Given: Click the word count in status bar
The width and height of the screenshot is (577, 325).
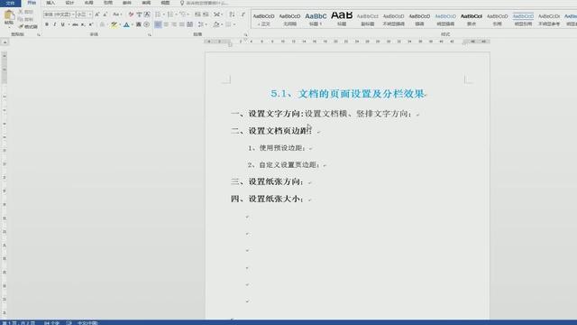Looking at the screenshot, I should click(x=52, y=323).
